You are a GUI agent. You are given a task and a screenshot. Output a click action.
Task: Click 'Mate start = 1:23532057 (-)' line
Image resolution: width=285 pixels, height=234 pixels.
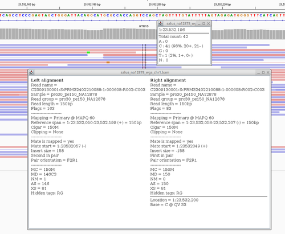point(59,146)
